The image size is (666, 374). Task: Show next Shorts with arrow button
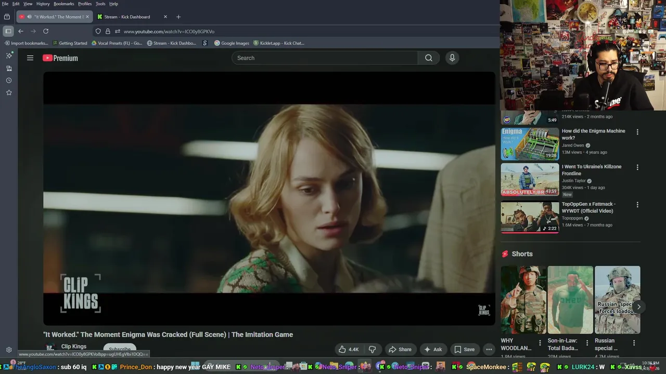[x=638, y=306]
